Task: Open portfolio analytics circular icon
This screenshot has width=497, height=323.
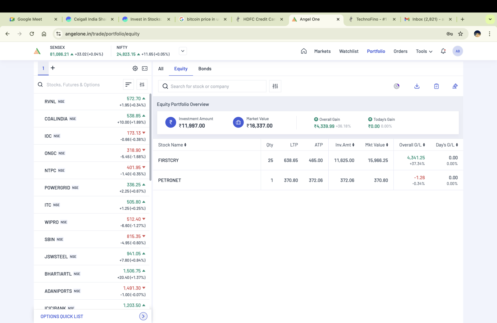Action: pos(397,86)
